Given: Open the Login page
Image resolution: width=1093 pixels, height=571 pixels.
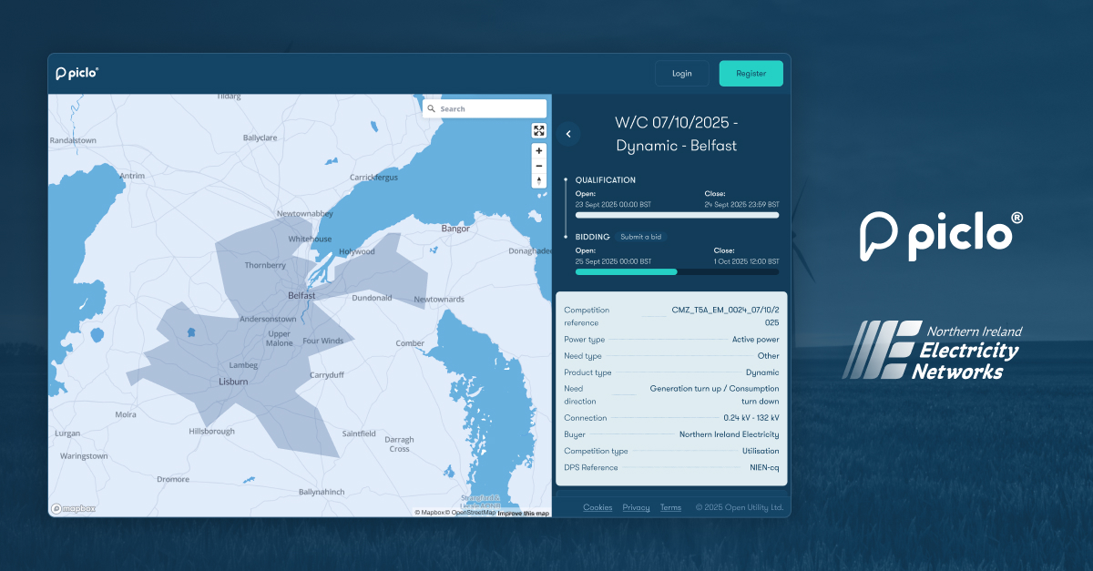Looking at the screenshot, I should pos(681,74).
